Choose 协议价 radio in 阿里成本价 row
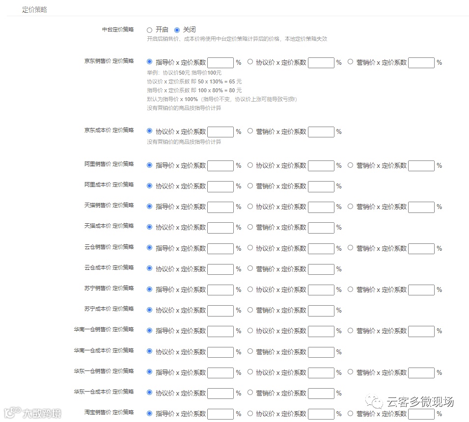The image size is (469, 422). (150, 186)
